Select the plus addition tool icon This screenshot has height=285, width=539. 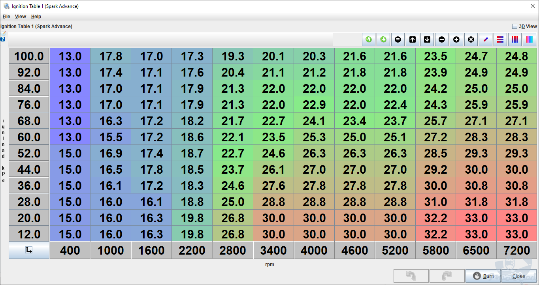point(456,39)
